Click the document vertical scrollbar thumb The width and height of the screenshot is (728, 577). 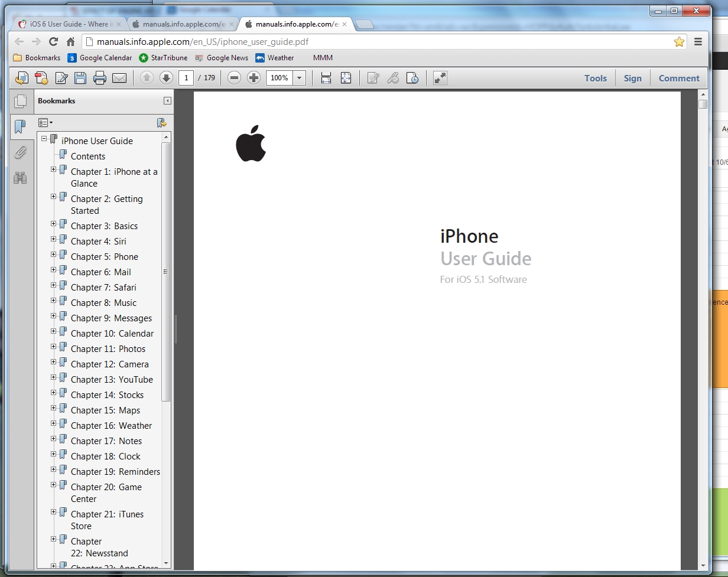click(703, 104)
